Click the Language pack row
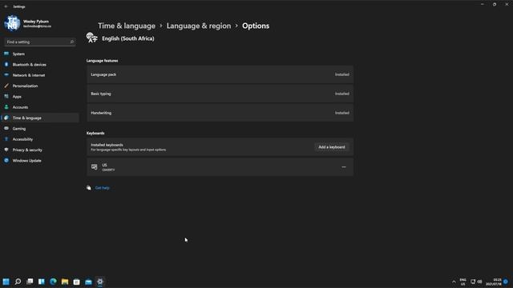 220,74
